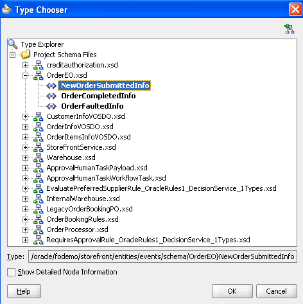Screen dimensions: 303x304
Task: Select the OrderCompletedInfo element
Action: [x=98, y=96]
